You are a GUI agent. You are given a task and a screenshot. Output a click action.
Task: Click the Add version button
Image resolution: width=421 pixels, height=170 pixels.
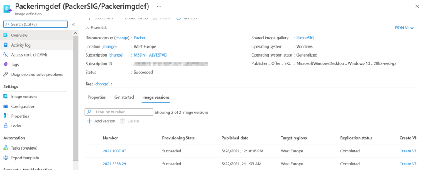[x=101, y=121]
